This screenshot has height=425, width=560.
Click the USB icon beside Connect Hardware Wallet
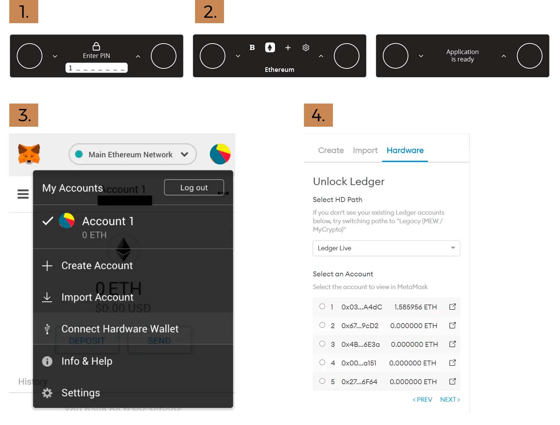(x=47, y=329)
